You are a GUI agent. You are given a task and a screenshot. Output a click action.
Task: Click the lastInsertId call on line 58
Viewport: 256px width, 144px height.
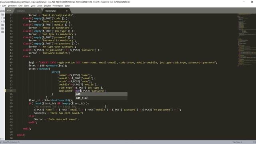pos(60,100)
